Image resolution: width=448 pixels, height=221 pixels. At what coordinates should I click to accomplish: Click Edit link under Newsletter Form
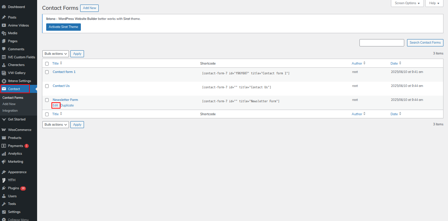(x=55, y=105)
